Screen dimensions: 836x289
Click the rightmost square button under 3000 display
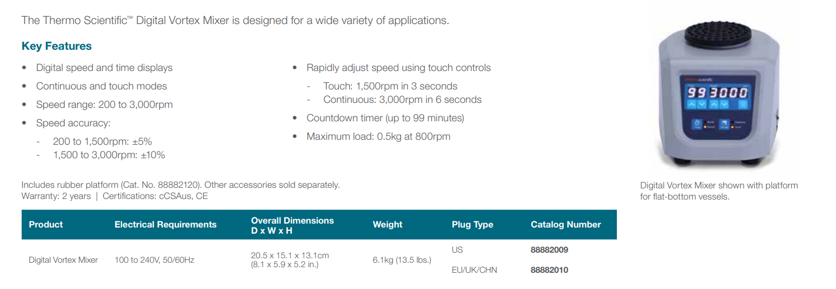point(743,103)
